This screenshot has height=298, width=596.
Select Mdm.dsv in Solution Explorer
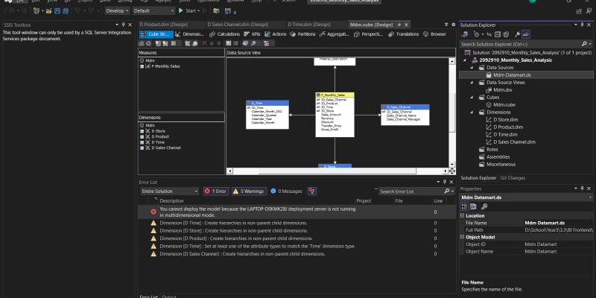(x=502, y=90)
